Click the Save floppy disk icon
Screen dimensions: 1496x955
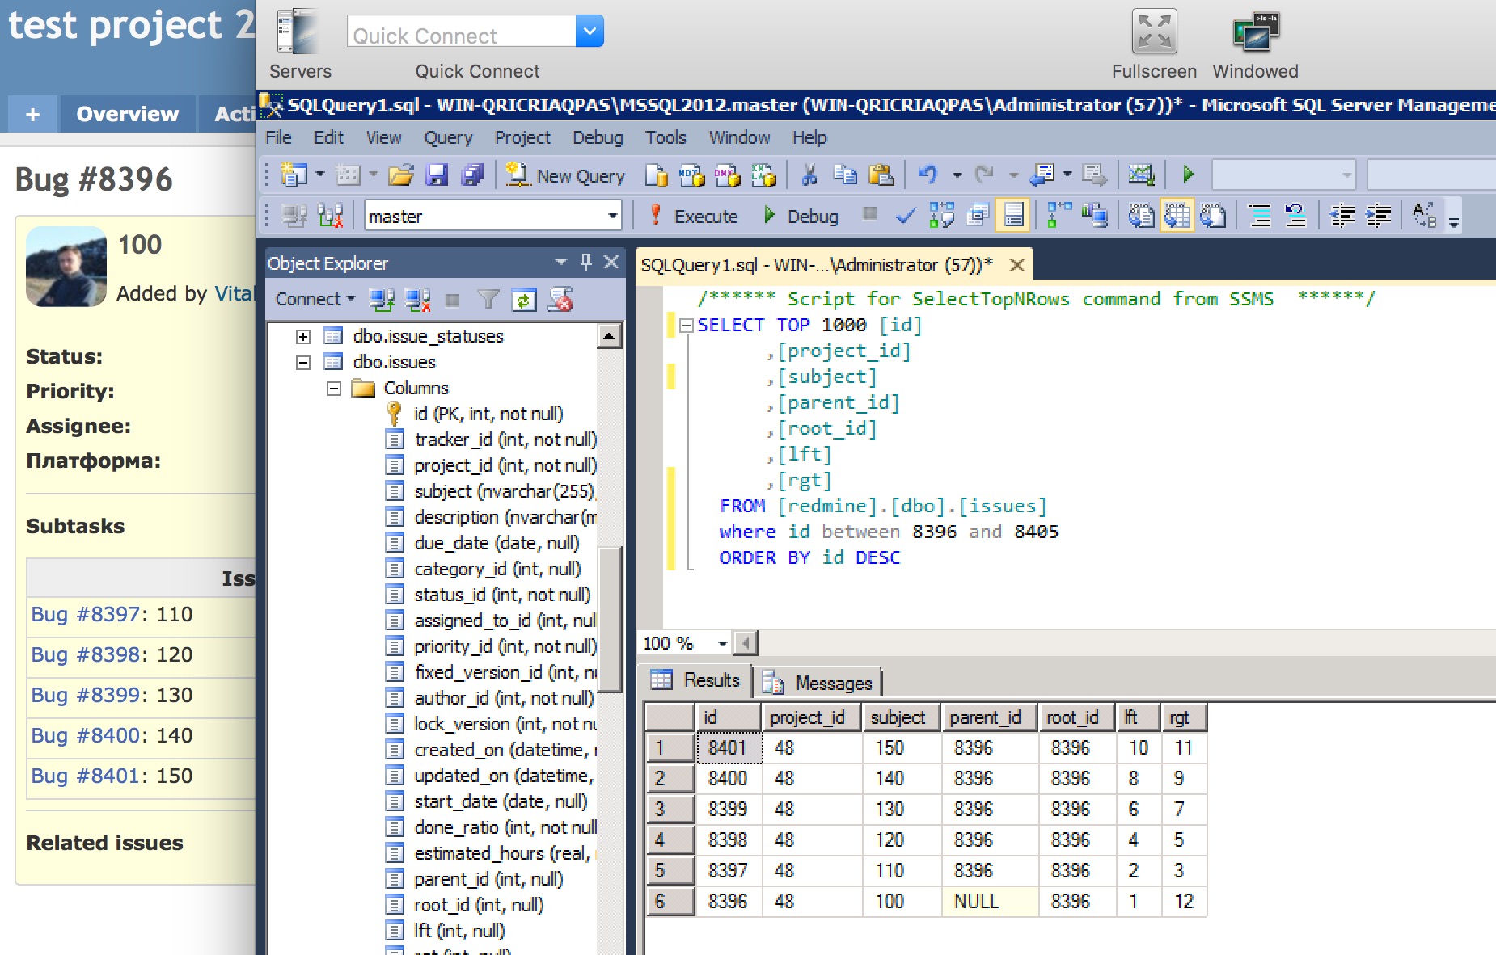[x=437, y=175]
